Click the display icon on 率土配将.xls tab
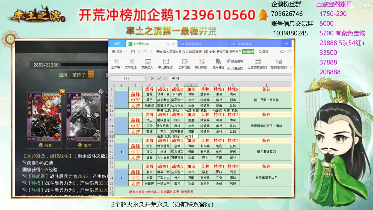Screen dimensions: 373x210 [x=169, y=44]
